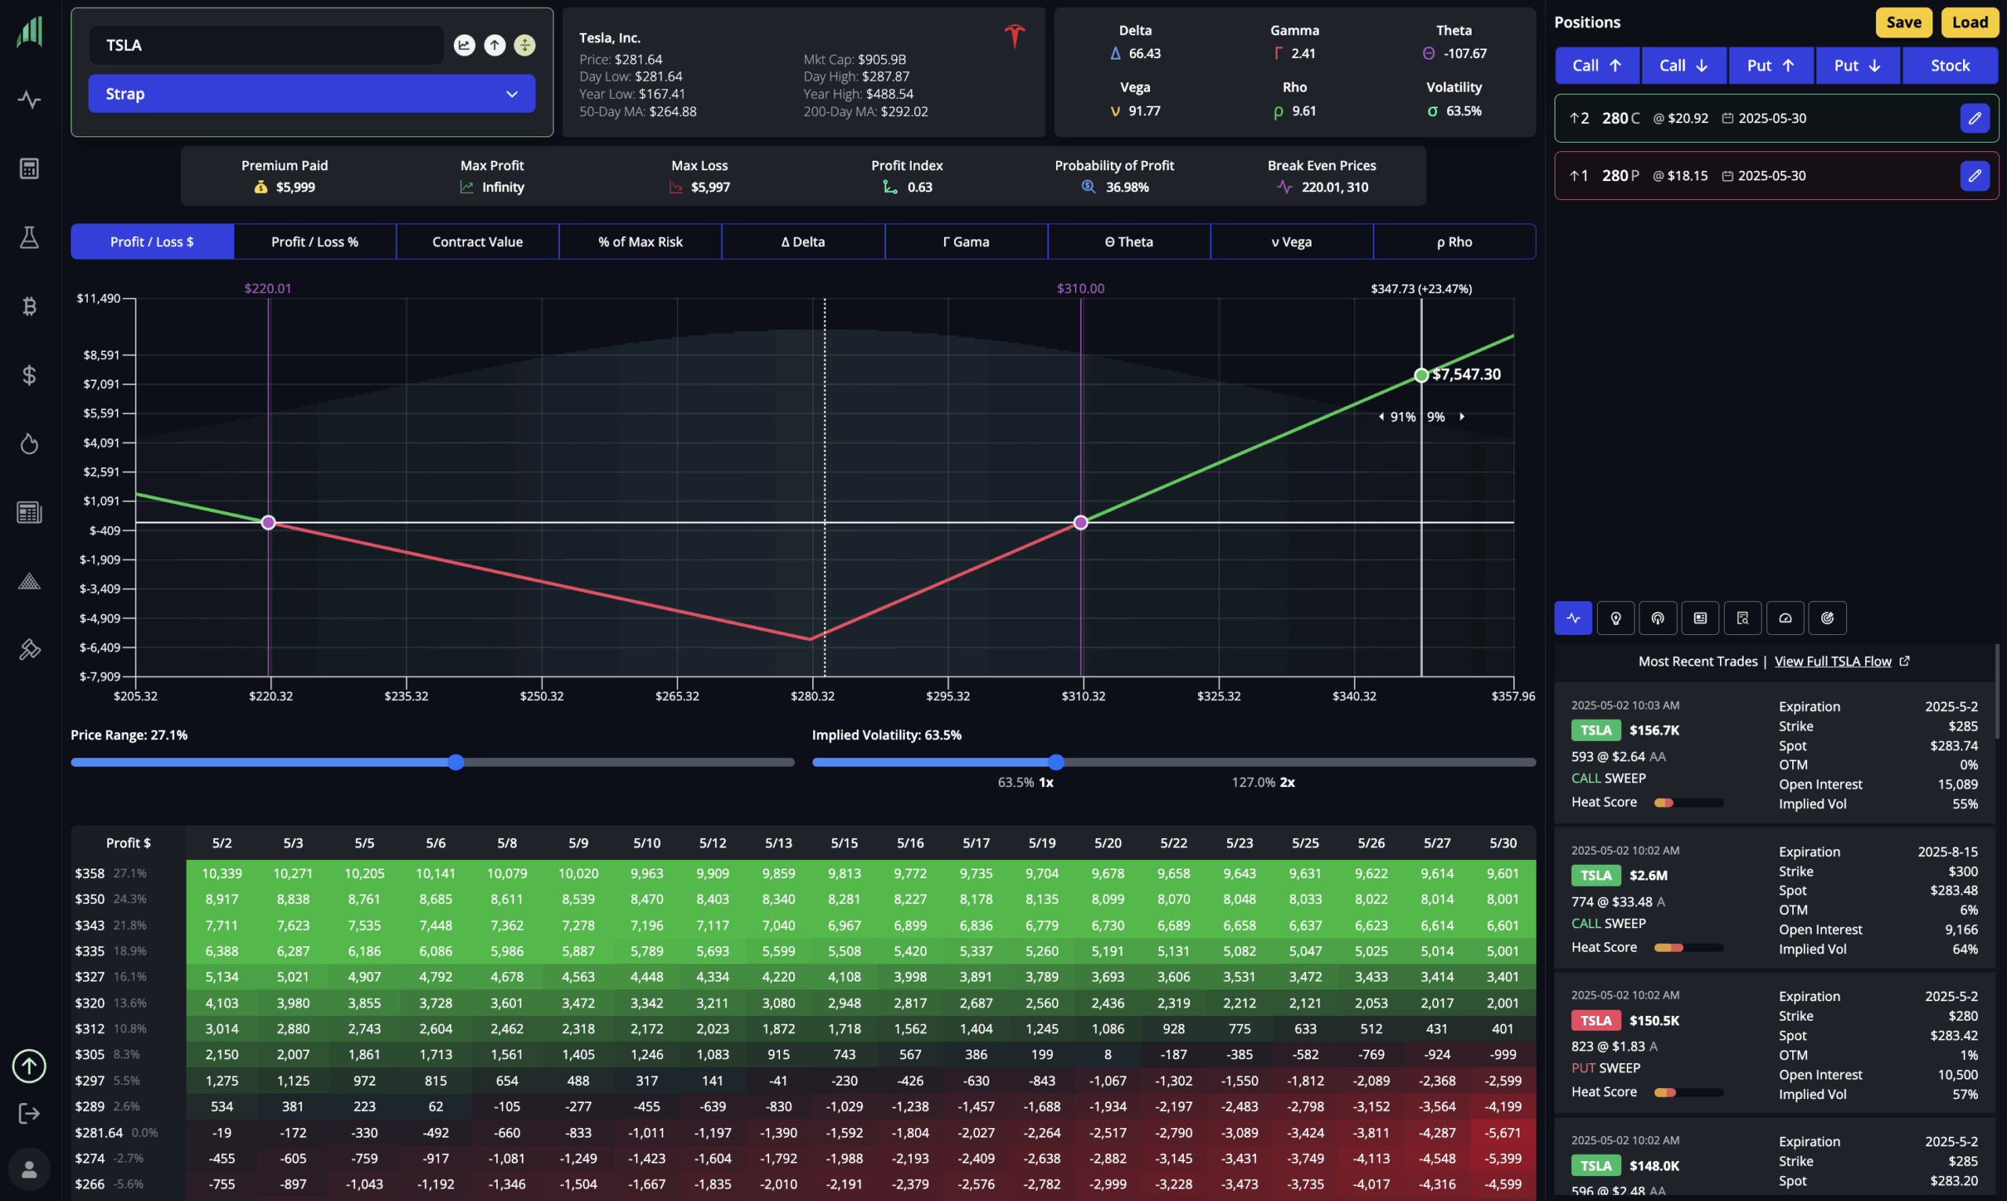
Task: Click the Implied Volatility slider handle
Action: coord(1055,762)
